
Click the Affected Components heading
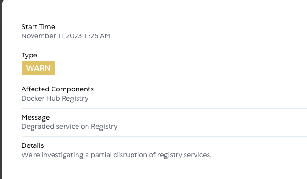click(x=57, y=89)
